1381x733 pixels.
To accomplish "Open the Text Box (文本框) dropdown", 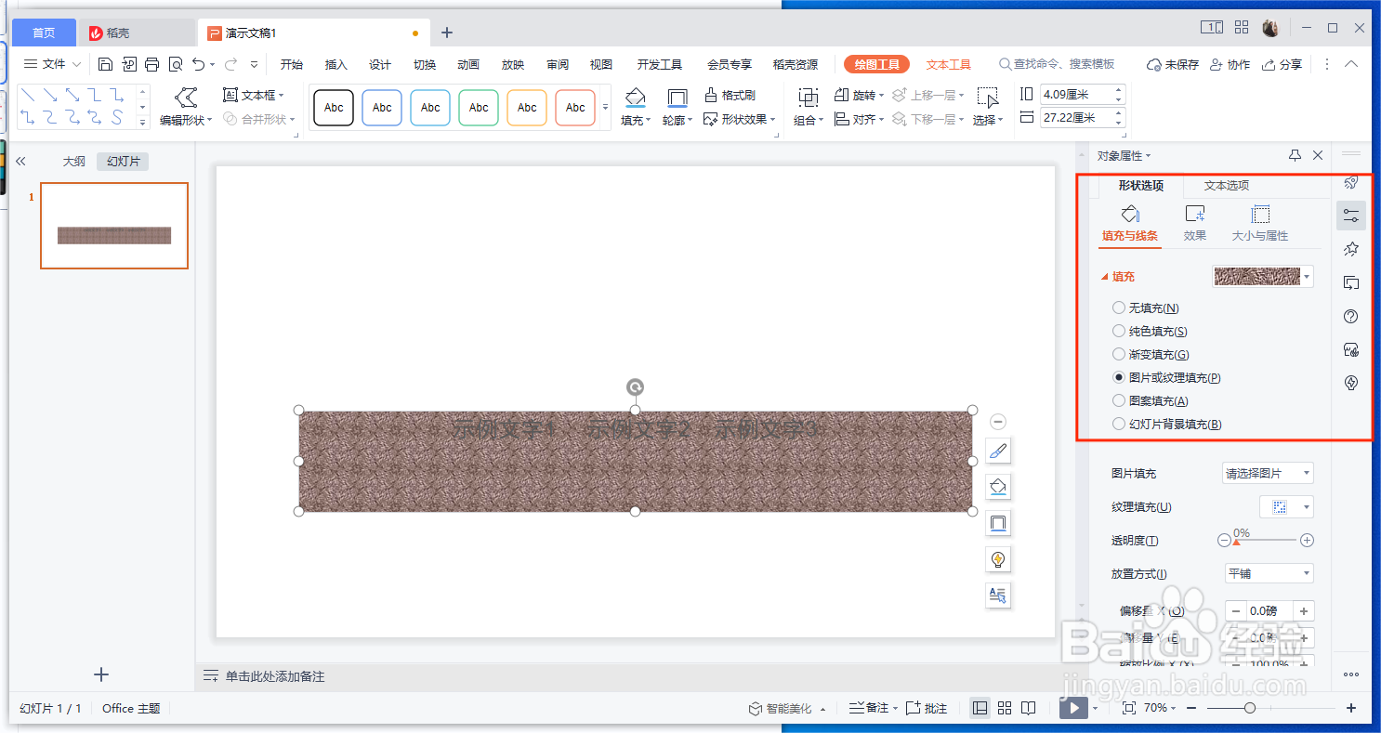I will coord(254,95).
